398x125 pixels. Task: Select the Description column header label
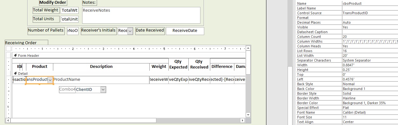pyautogui.click(x=101, y=67)
